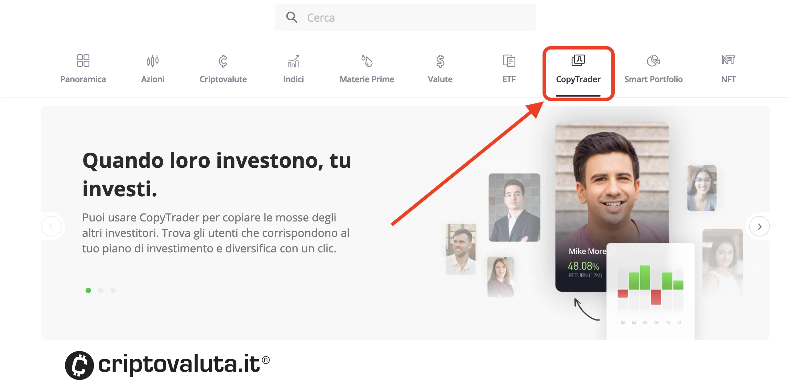
Task: Click the criptovaluta.it logo link
Action: 167,364
